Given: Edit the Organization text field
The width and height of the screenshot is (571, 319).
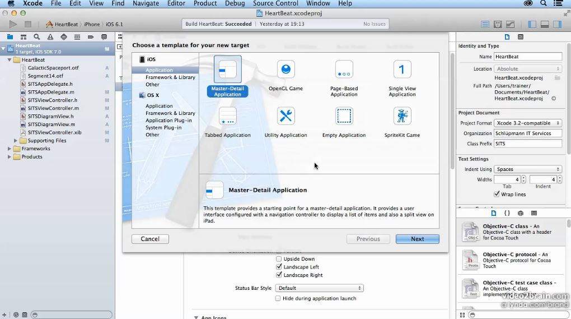Looking at the screenshot, I should click(x=528, y=133).
